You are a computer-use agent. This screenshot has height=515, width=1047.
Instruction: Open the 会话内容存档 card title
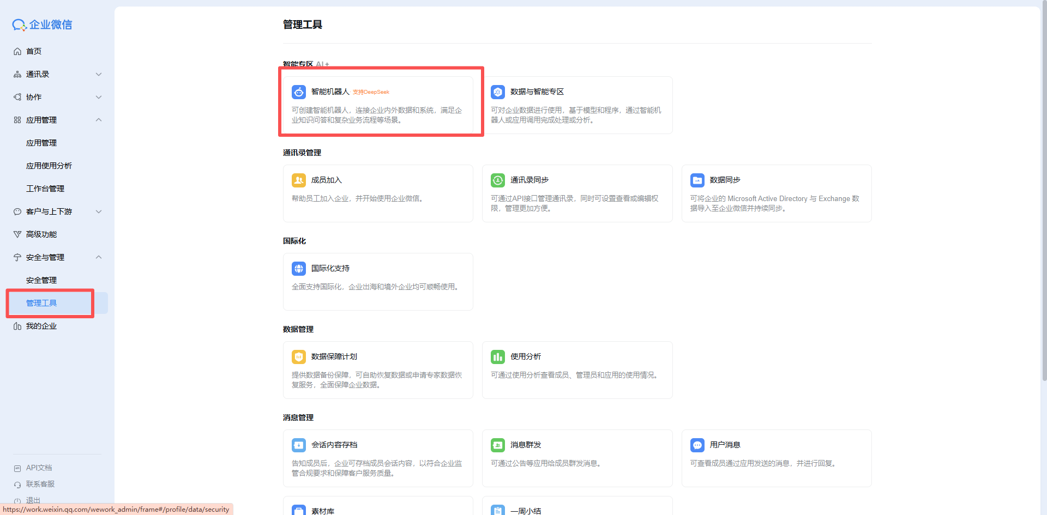point(334,445)
